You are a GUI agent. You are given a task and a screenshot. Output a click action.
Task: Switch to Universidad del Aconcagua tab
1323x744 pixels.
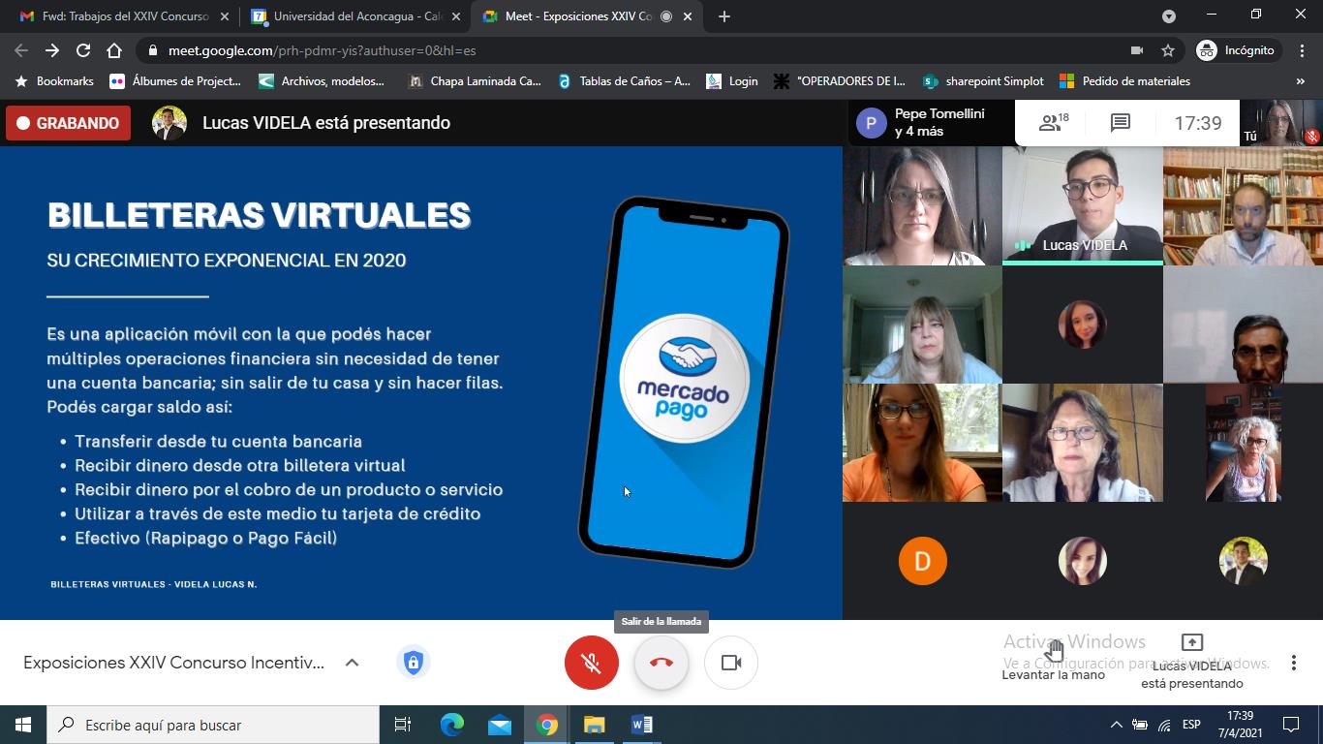(354, 16)
